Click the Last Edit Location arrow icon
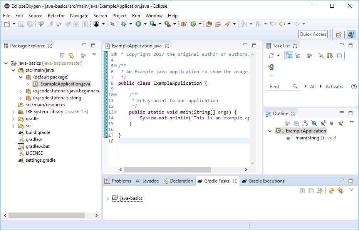Viewport: 359px width, 231px height. 272,24
